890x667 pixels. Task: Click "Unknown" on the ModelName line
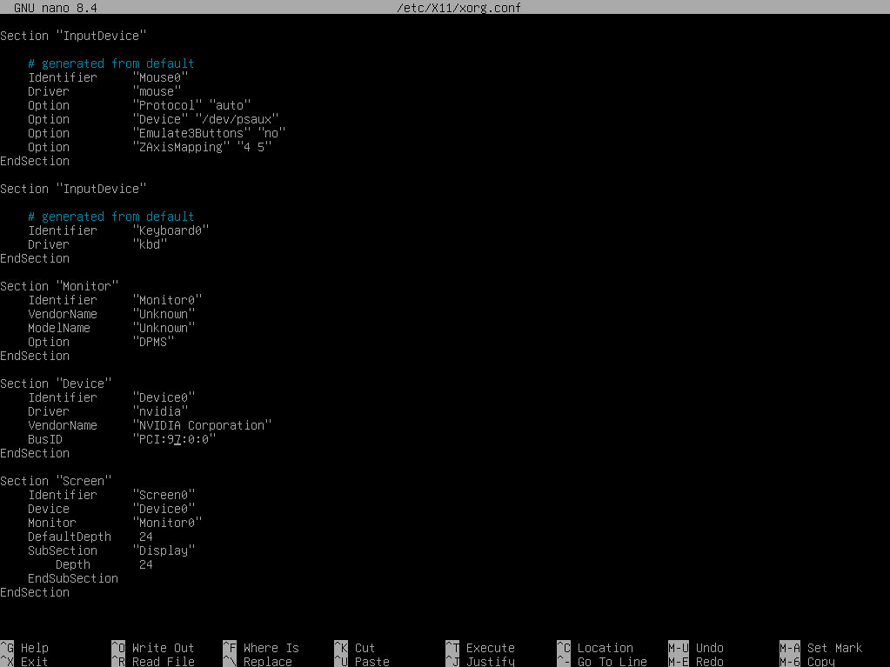click(x=164, y=328)
